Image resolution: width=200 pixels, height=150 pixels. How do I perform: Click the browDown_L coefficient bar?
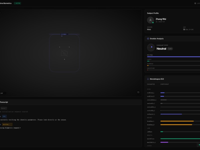pyautogui.click(x=180, y=121)
